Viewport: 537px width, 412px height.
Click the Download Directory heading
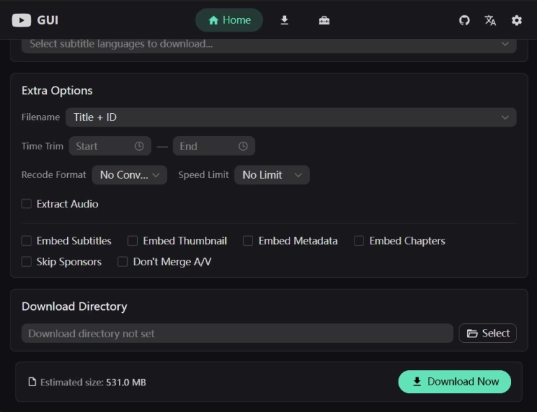tap(74, 307)
